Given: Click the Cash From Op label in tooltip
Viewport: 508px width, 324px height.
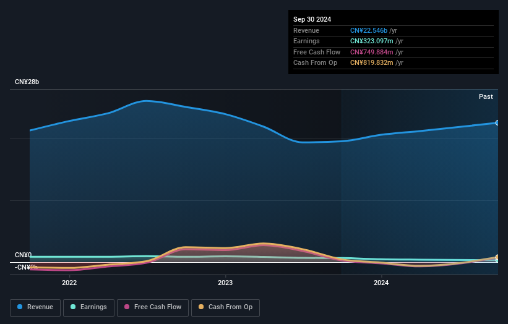Looking at the screenshot, I should coord(315,63).
